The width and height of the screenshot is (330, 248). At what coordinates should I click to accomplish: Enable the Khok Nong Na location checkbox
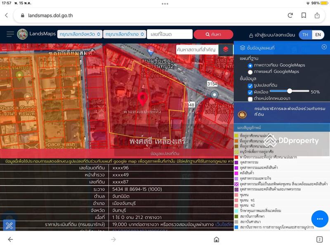pyautogui.click(x=250, y=99)
